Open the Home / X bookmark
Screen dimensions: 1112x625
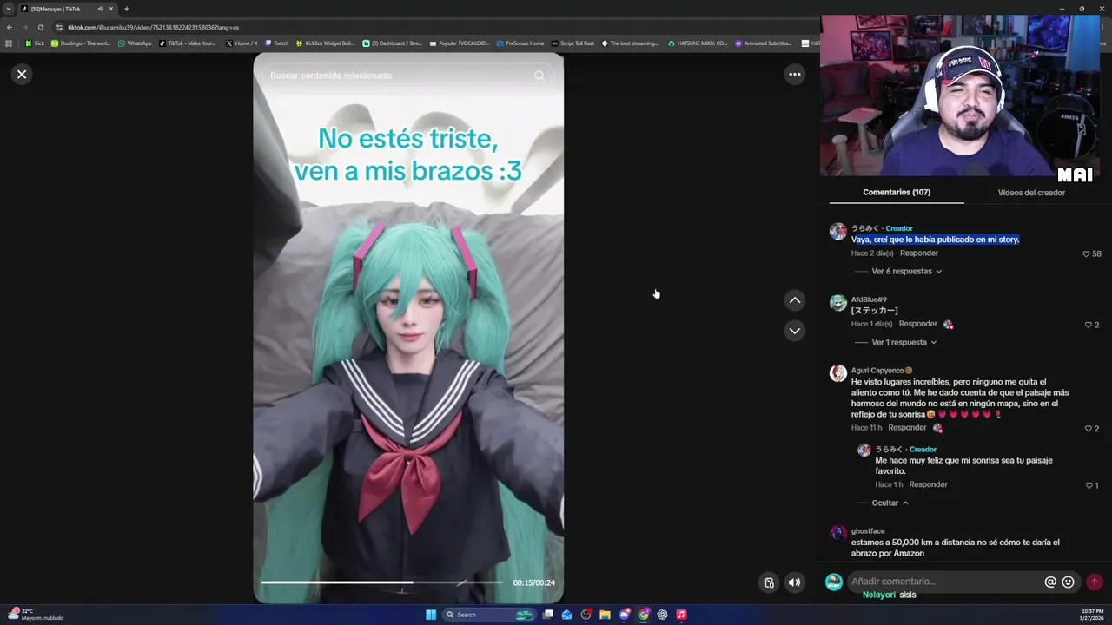(242, 43)
